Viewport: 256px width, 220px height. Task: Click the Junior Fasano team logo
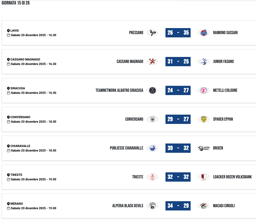pos(203,61)
